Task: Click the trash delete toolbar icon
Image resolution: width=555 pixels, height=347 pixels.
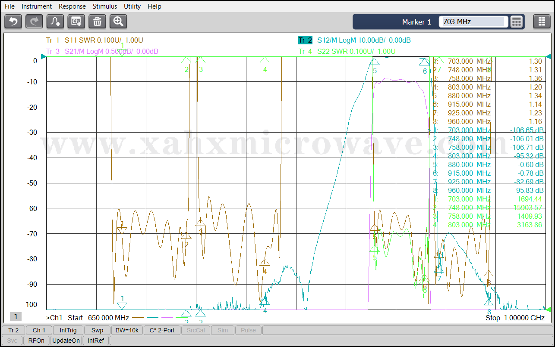Action: (x=97, y=22)
